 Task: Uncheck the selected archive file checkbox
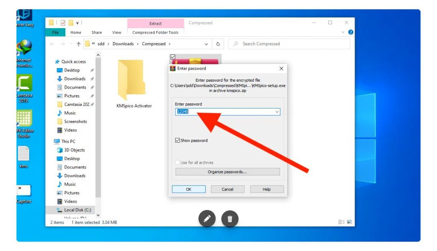point(173,57)
